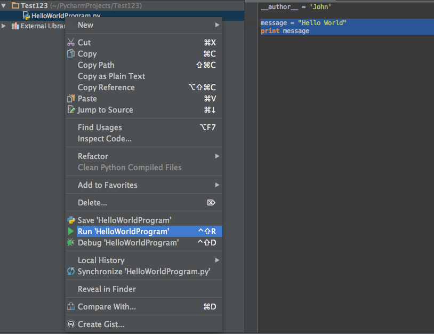
Task: Click the GitHub Create Gist icon
Action: 71,324
